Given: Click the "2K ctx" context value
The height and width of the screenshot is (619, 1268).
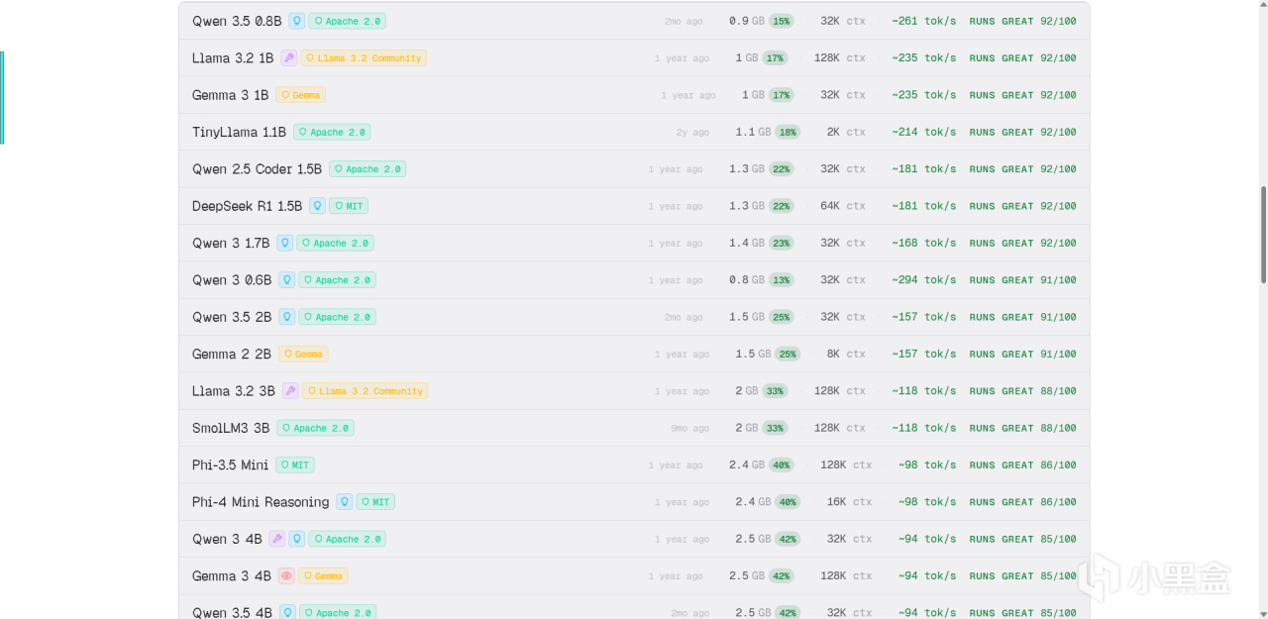Looking at the screenshot, I should (846, 132).
